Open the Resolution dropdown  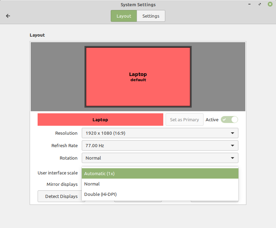pos(160,133)
